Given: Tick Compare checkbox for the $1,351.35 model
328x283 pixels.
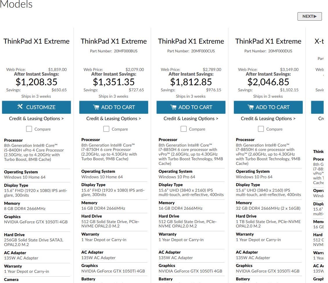Looking at the screenshot, I should (x=106, y=129).
